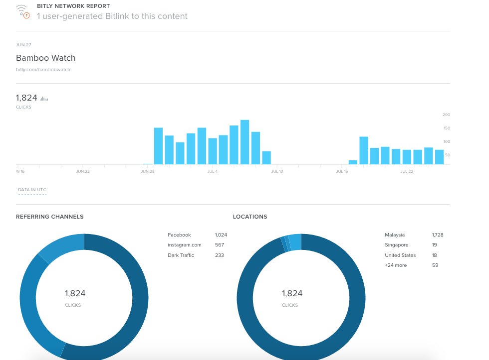
Task: Click the DATA IN UTC link
Action: point(32,190)
